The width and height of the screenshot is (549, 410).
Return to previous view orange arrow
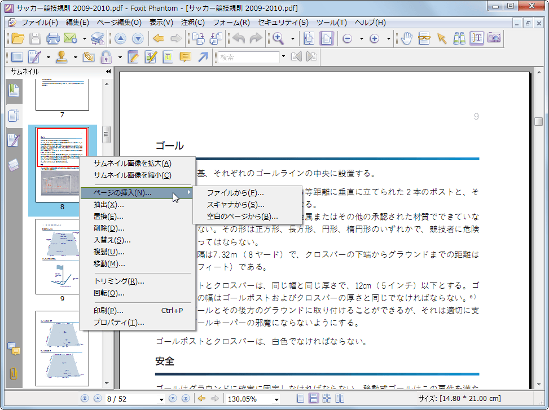[x=159, y=38]
